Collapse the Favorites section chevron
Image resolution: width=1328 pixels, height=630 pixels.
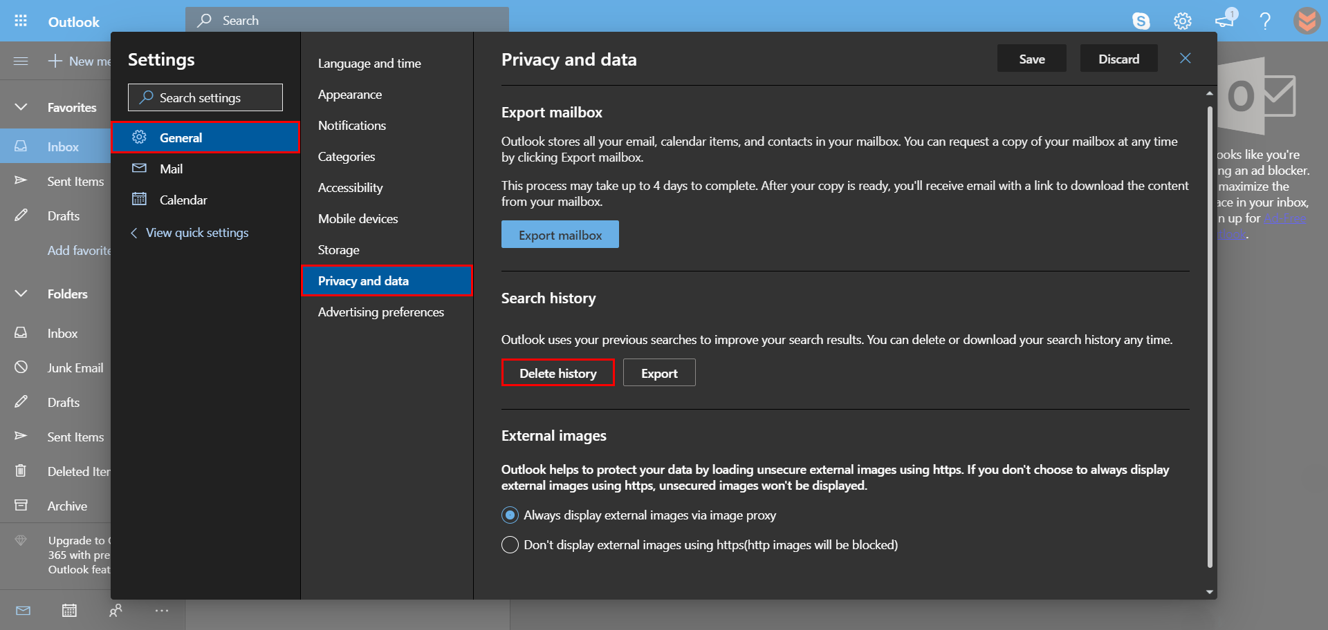pyautogui.click(x=21, y=107)
